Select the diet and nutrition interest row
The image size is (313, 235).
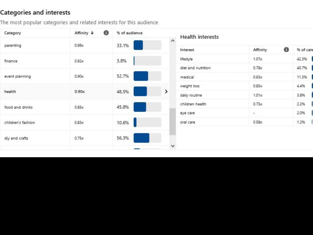pos(244,68)
